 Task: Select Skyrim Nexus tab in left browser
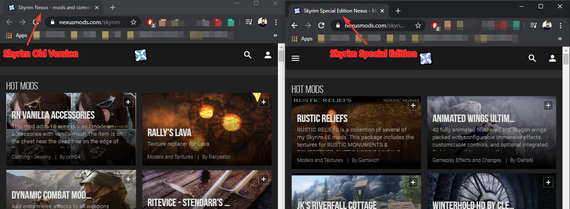(x=53, y=7)
